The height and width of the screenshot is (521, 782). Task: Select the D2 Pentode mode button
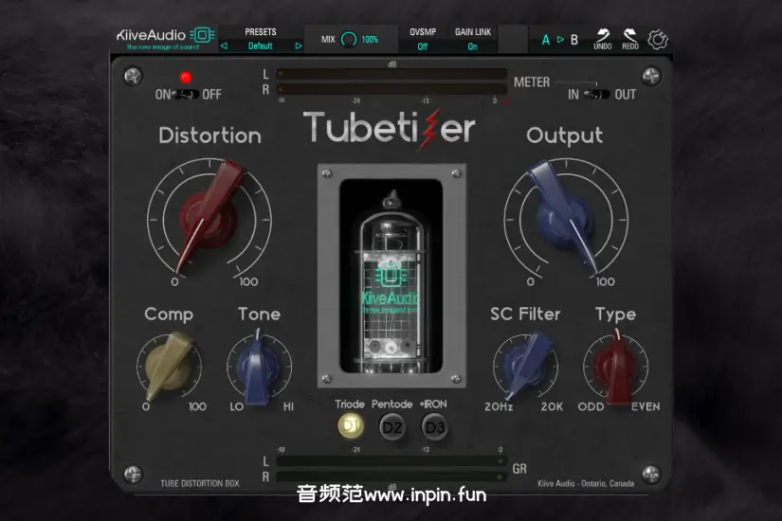pos(392,427)
